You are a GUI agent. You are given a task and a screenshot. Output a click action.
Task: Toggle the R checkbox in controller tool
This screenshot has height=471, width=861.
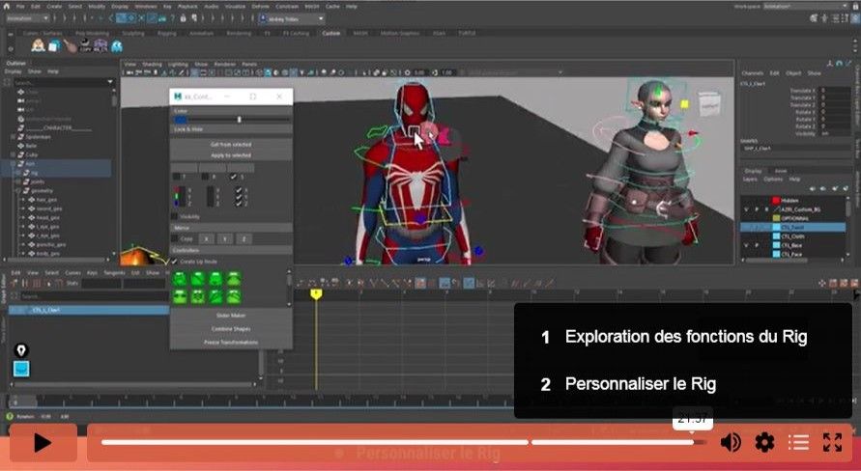(206, 177)
